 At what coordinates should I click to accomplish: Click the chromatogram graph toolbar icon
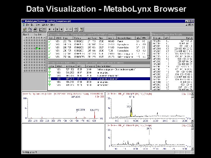(40, 29)
